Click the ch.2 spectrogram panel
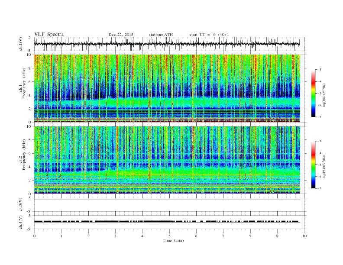The image size is (343, 265). (167, 160)
